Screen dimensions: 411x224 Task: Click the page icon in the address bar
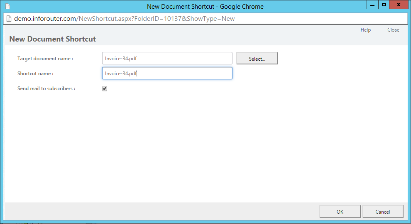coord(9,19)
